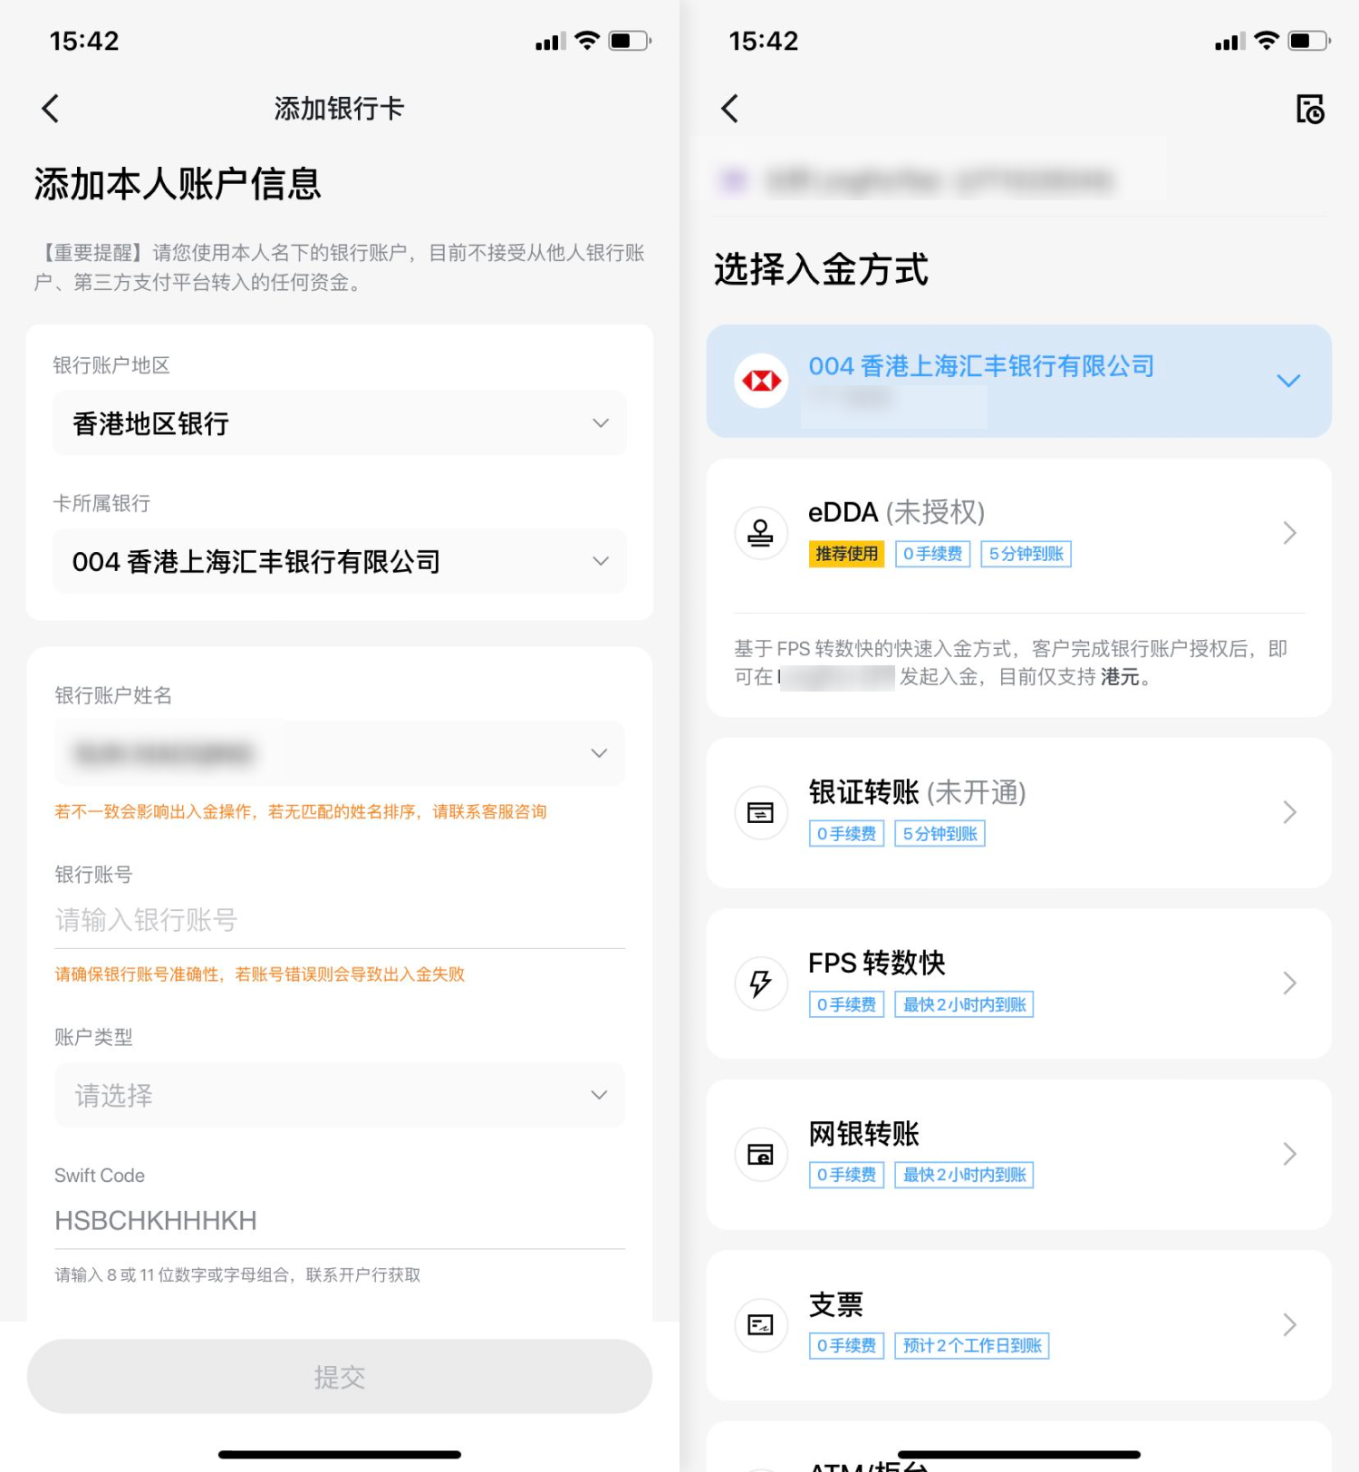Image resolution: width=1359 pixels, height=1472 pixels.
Task: Tap the 添加银行卡 page title
Action: 339,109
